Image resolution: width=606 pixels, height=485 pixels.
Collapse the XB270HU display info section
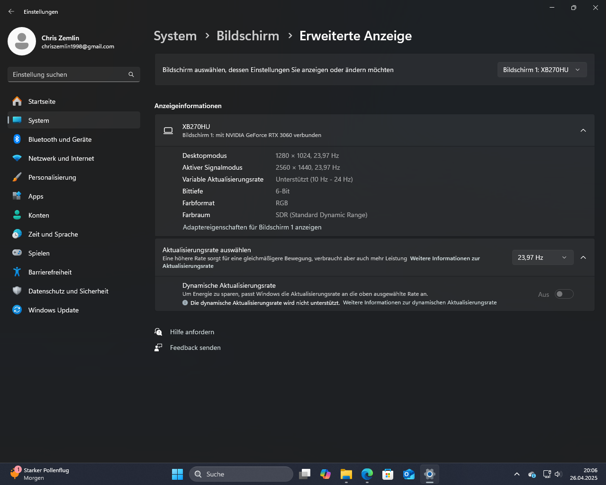pos(583,130)
